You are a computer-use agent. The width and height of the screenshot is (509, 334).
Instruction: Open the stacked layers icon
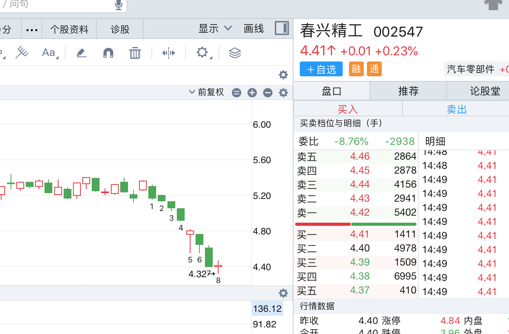coord(235,53)
